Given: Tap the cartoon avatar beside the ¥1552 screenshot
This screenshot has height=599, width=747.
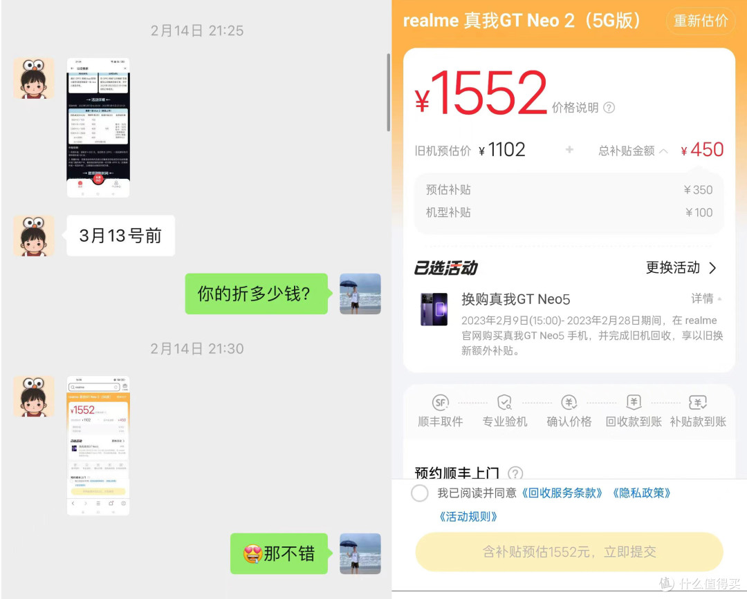Looking at the screenshot, I should (34, 397).
